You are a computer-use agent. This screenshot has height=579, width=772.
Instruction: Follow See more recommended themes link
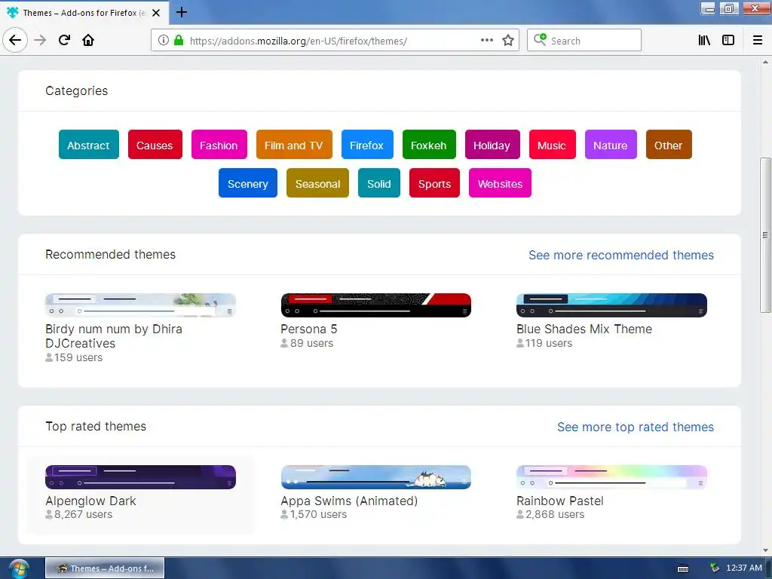621,255
